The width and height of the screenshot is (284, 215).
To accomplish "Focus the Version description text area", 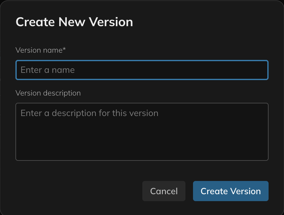I will pos(142,132).
